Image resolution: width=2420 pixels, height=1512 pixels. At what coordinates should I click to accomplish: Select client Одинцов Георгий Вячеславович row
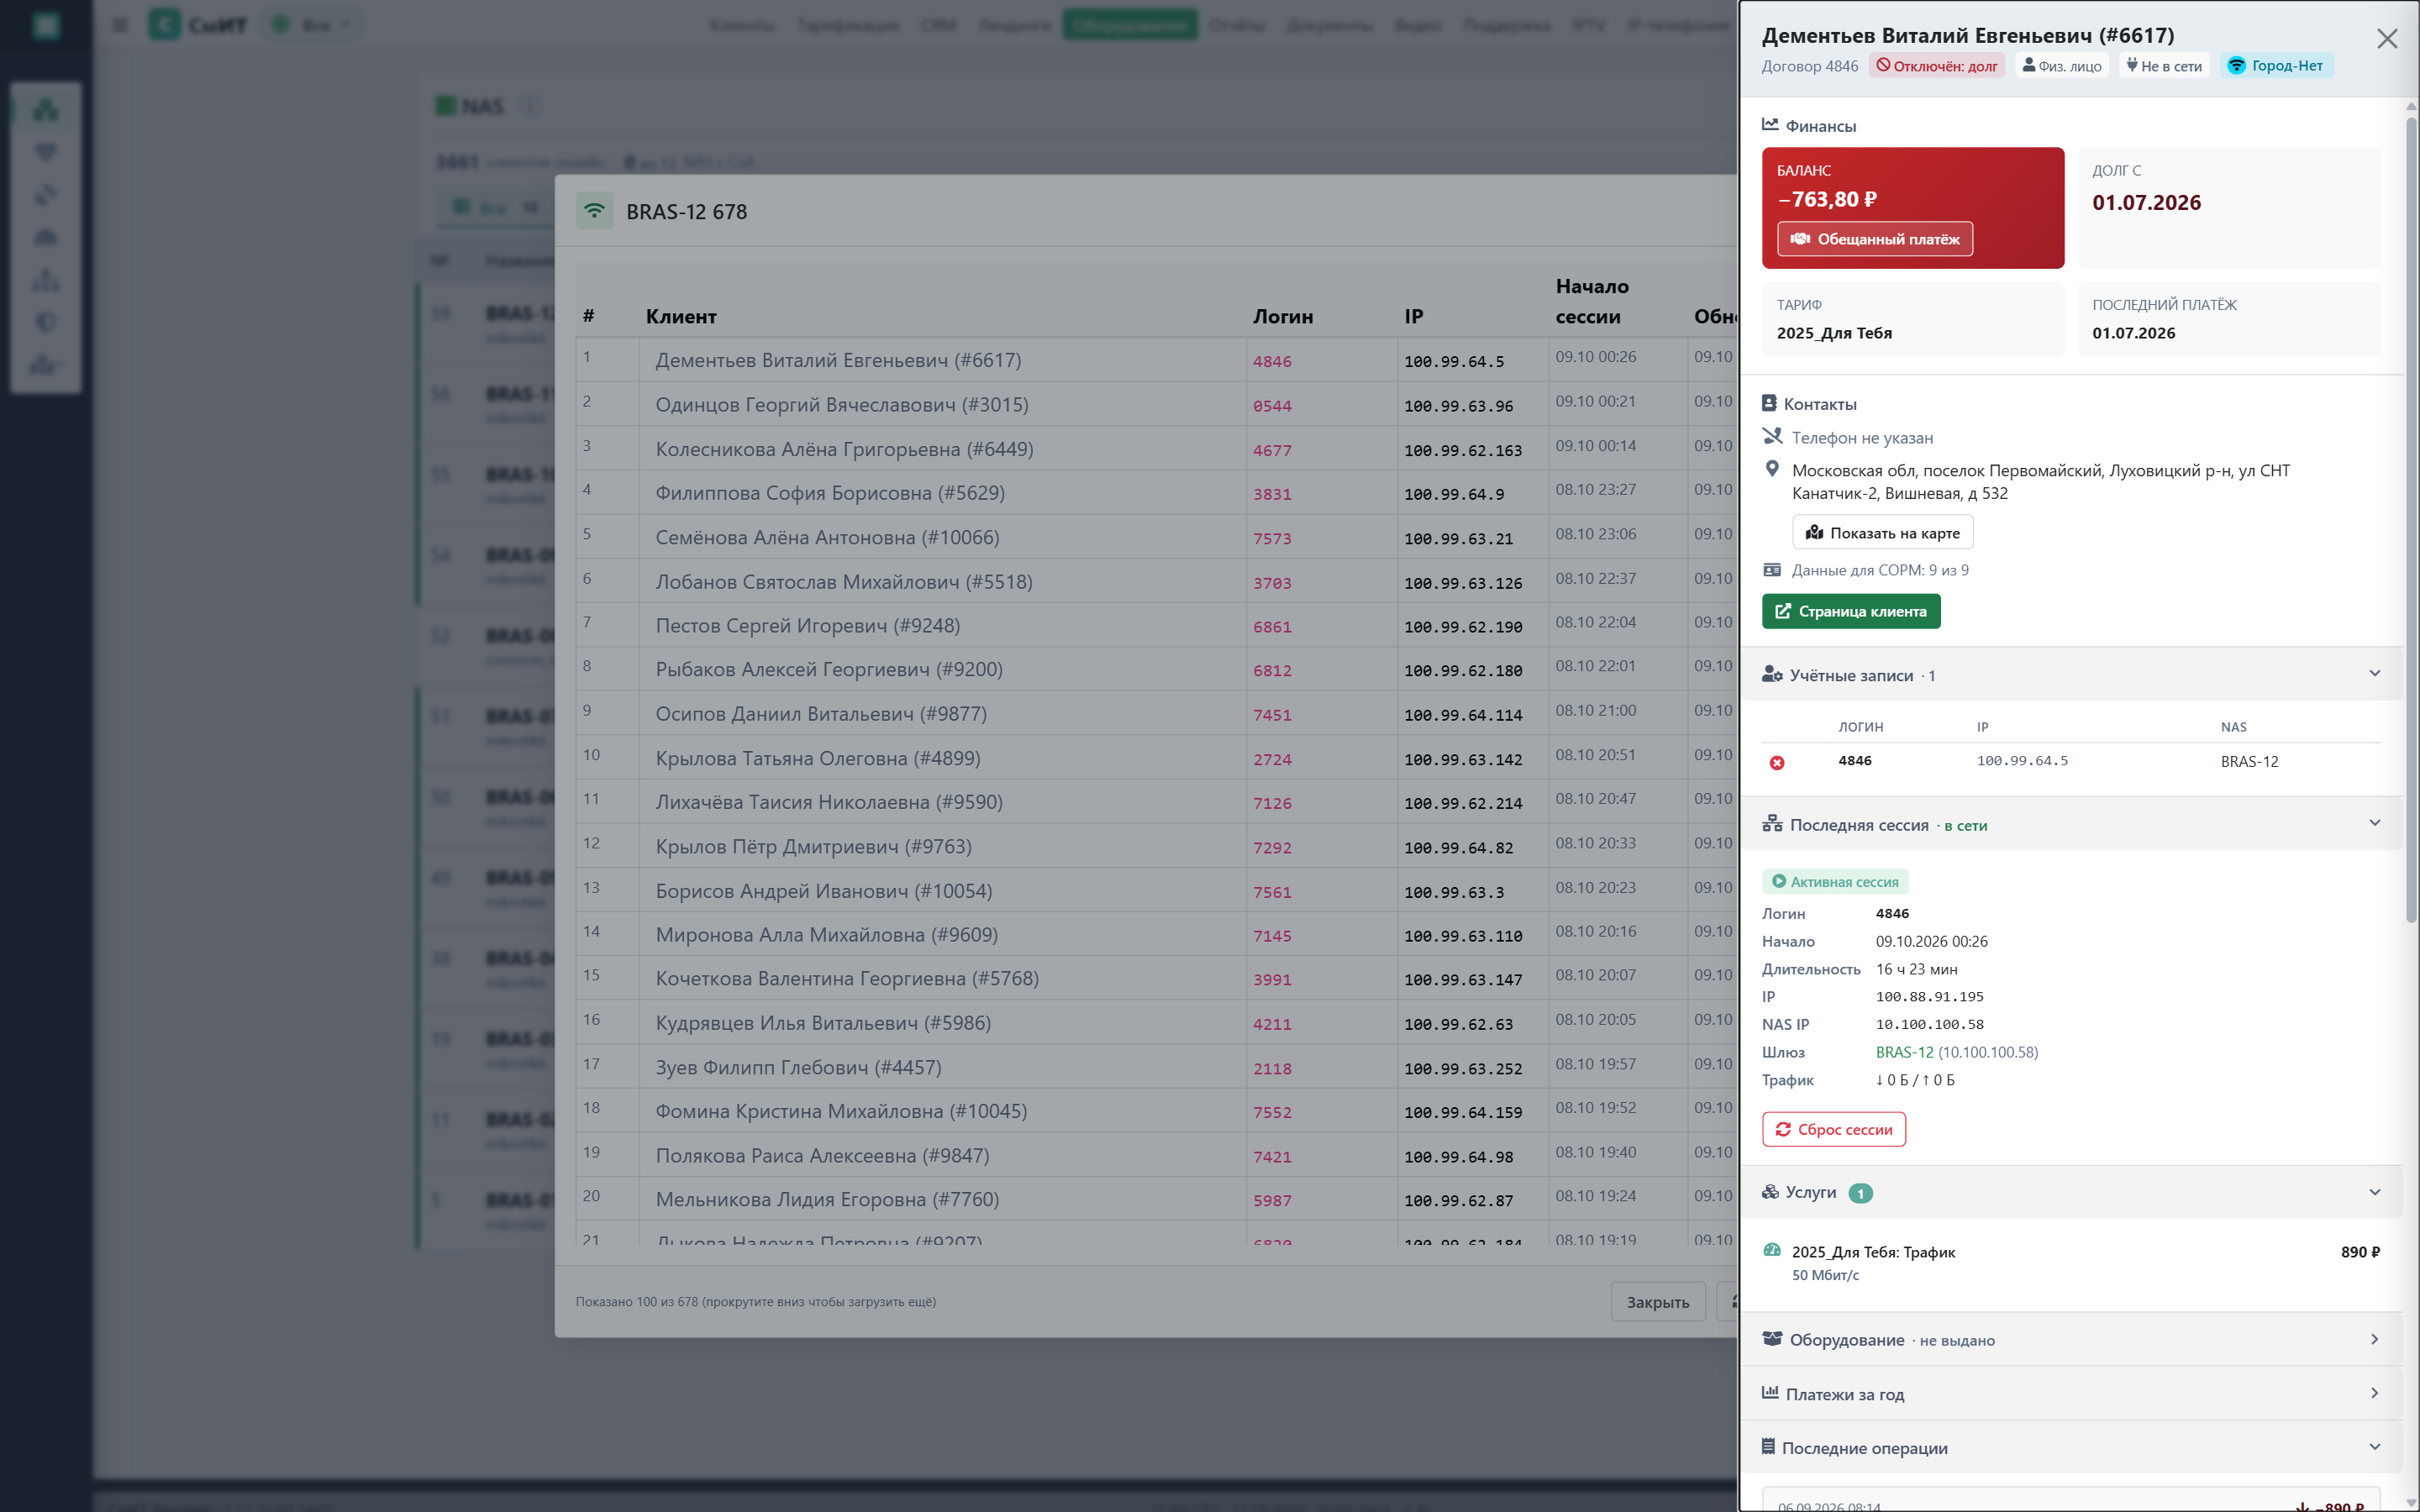[x=842, y=405]
